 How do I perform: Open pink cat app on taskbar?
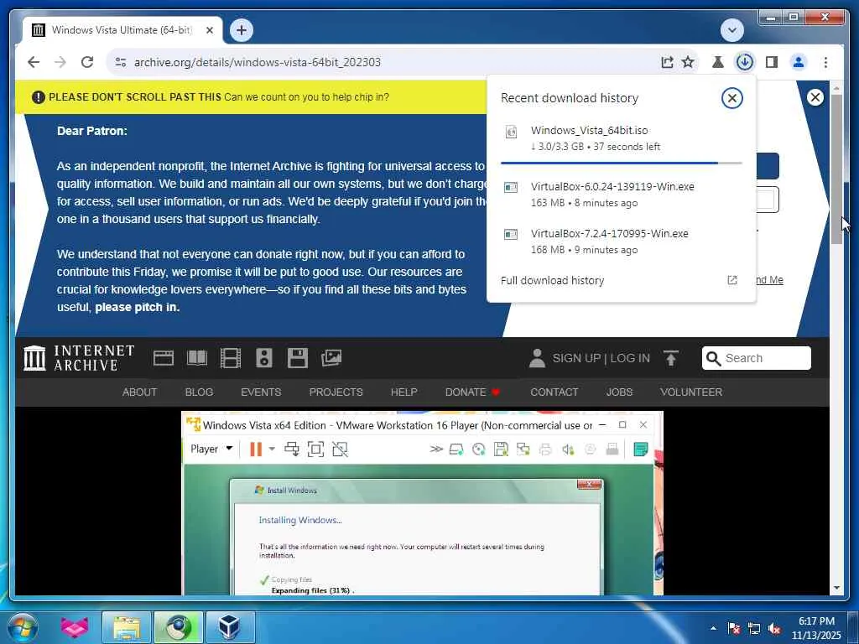coord(75,627)
